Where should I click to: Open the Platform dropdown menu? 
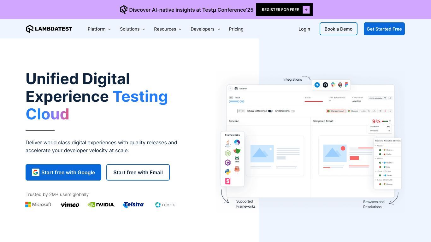pos(99,29)
